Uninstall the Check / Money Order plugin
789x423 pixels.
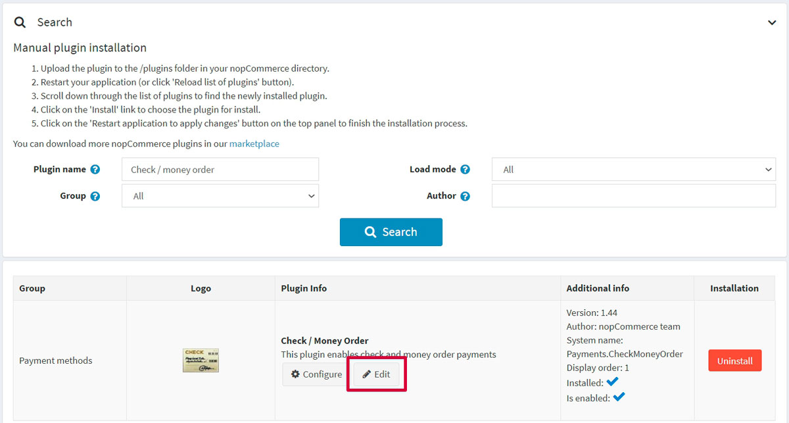[x=734, y=361]
